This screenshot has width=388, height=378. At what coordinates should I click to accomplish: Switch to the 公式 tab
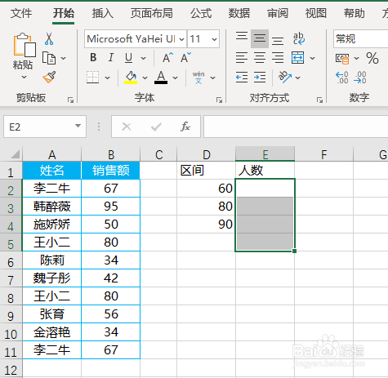point(201,13)
